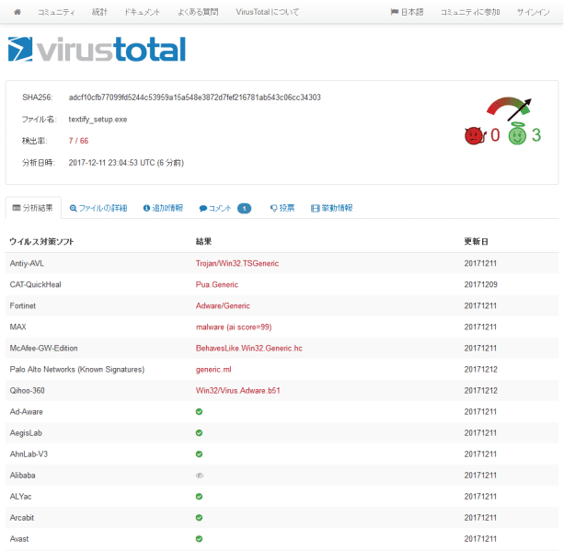Click the malware (ai score=99) result
This screenshot has height=551, width=564.
tap(234, 327)
